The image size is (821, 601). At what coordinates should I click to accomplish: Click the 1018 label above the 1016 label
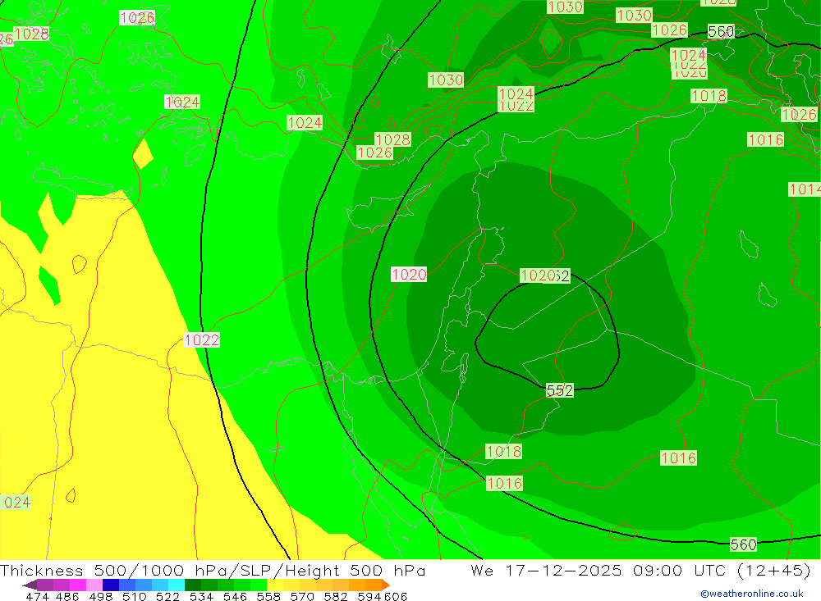[504, 452]
